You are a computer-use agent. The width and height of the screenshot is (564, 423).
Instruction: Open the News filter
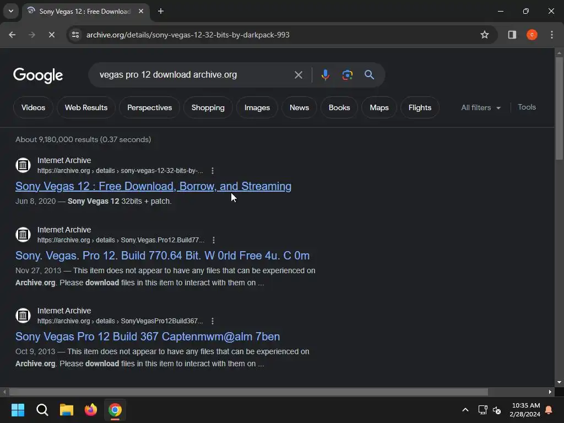[x=299, y=107]
